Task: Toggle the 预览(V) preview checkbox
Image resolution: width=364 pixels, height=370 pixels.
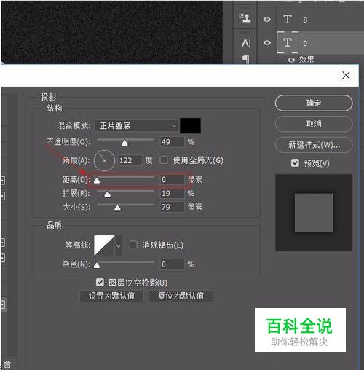Action: (295, 163)
